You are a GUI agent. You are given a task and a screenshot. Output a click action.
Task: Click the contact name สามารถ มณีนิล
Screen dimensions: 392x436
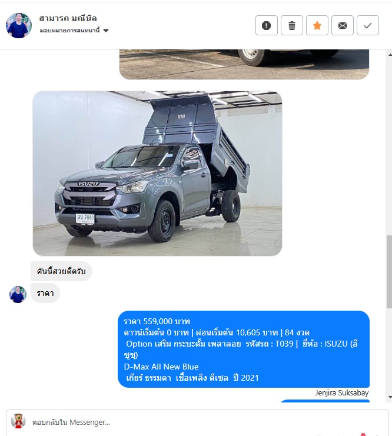click(x=68, y=18)
